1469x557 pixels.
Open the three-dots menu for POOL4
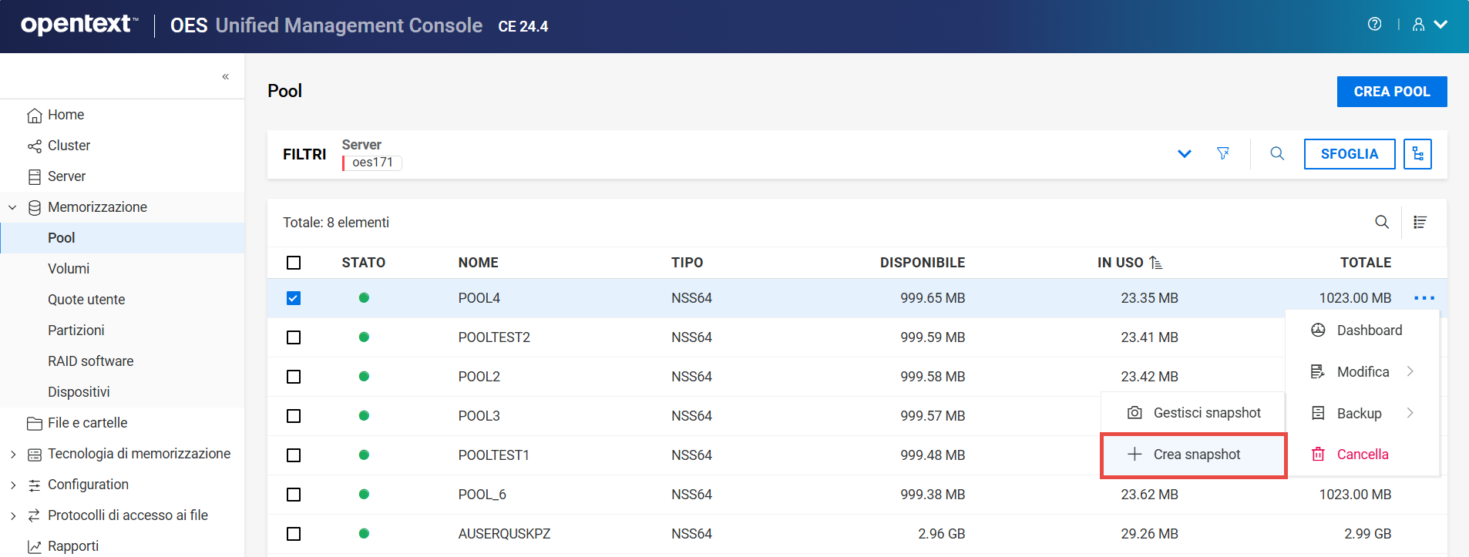[1424, 298]
